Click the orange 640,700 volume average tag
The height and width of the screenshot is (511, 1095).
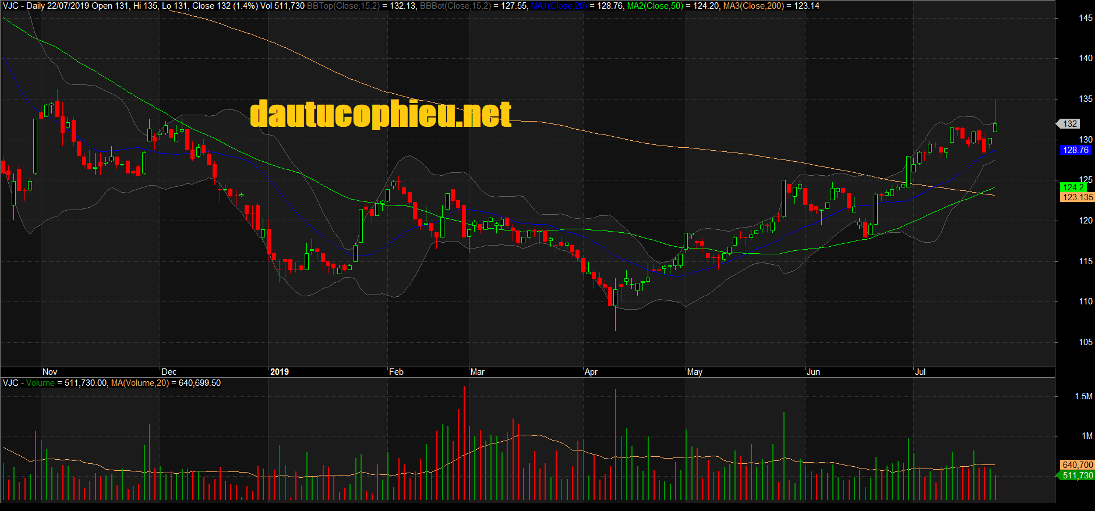pyautogui.click(x=1078, y=465)
